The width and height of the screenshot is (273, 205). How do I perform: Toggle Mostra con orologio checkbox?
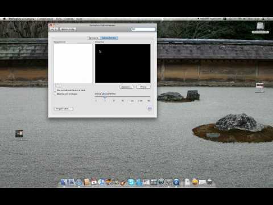[x=55, y=94]
